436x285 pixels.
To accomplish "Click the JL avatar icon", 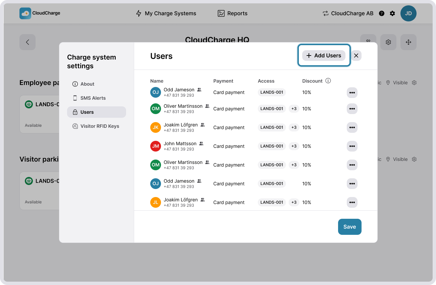I will point(156,202).
